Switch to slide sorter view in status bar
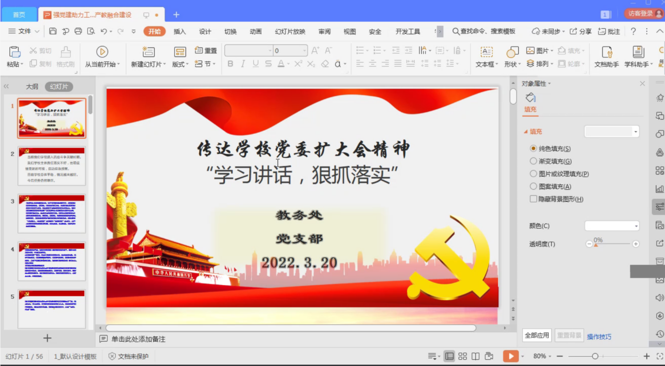This screenshot has width=665, height=366. point(462,357)
